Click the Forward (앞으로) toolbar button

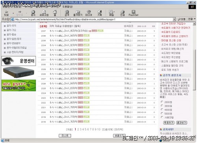[20, 13]
